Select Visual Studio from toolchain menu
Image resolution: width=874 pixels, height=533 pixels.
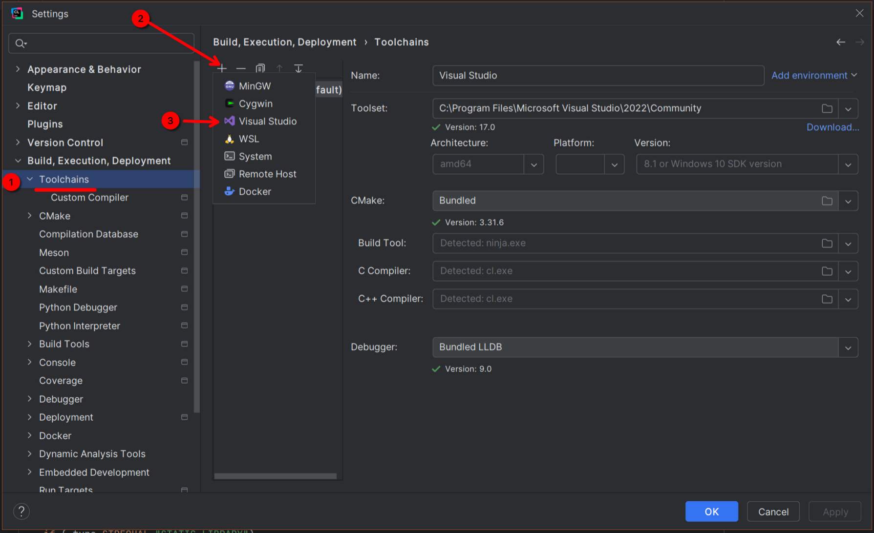267,121
